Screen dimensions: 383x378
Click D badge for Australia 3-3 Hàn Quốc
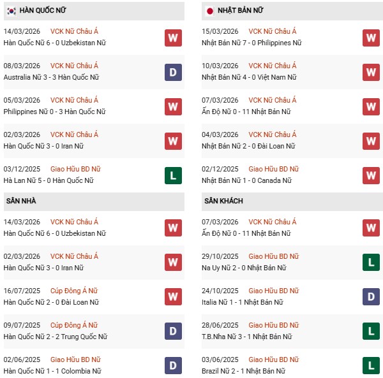(173, 72)
